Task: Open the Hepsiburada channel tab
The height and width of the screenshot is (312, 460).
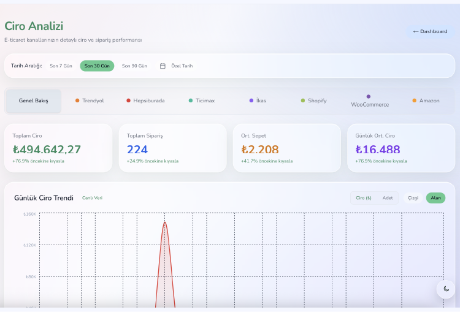Action: click(x=145, y=101)
